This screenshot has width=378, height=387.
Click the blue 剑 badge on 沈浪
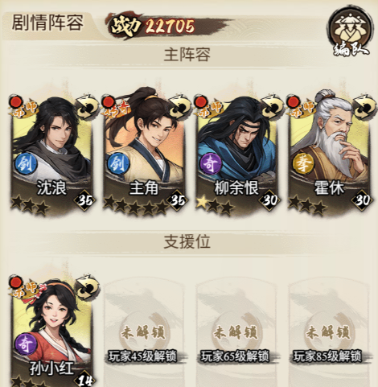click(26, 163)
